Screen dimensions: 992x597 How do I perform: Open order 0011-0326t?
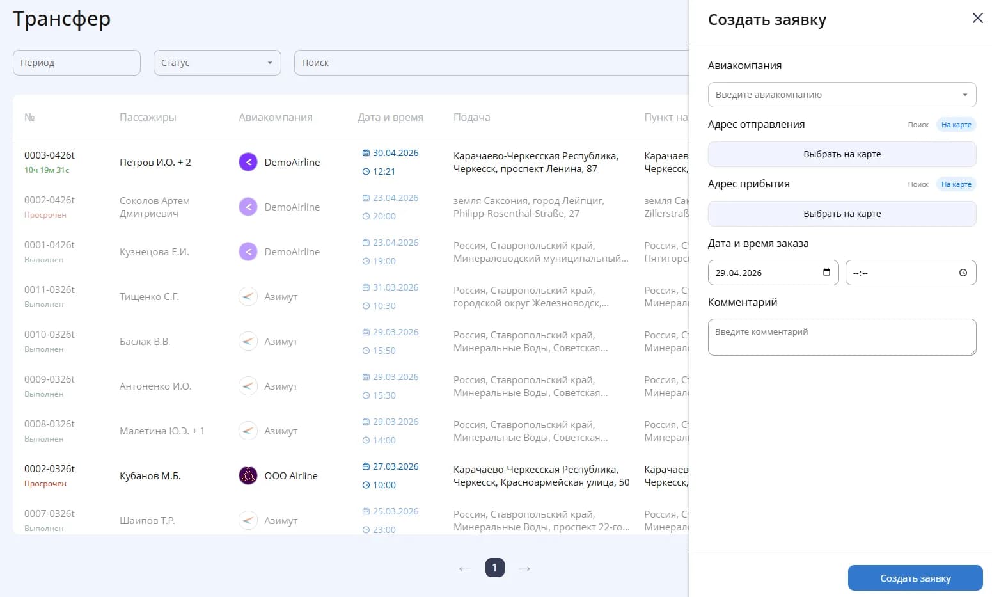tap(49, 290)
